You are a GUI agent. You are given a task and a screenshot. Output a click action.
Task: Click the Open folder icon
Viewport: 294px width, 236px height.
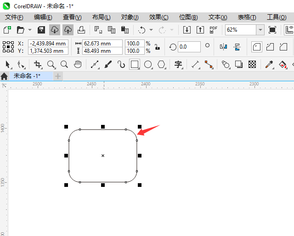click(20, 30)
